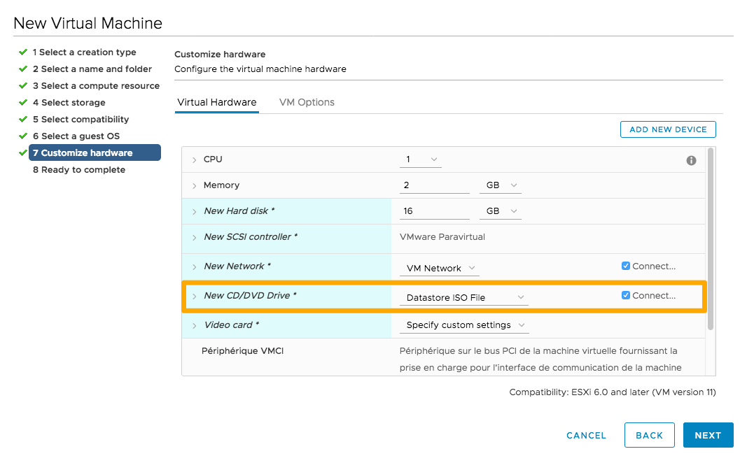Expand the New SCSI controller row
747x456 pixels.
pyautogui.click(x=195, y=238)
